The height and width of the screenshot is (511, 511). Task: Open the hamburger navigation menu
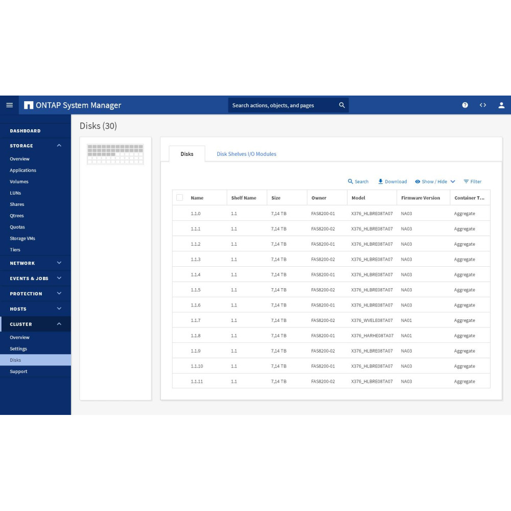(x=9, y=105)
